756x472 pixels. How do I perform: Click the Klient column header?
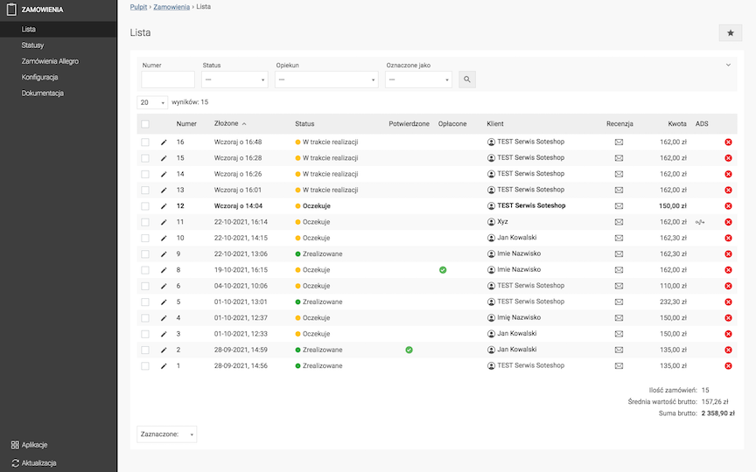pos(495,124)
